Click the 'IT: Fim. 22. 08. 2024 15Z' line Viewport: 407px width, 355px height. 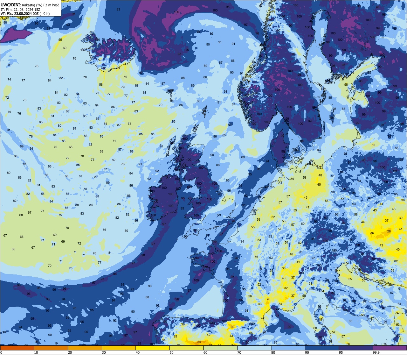click(20, 10)
